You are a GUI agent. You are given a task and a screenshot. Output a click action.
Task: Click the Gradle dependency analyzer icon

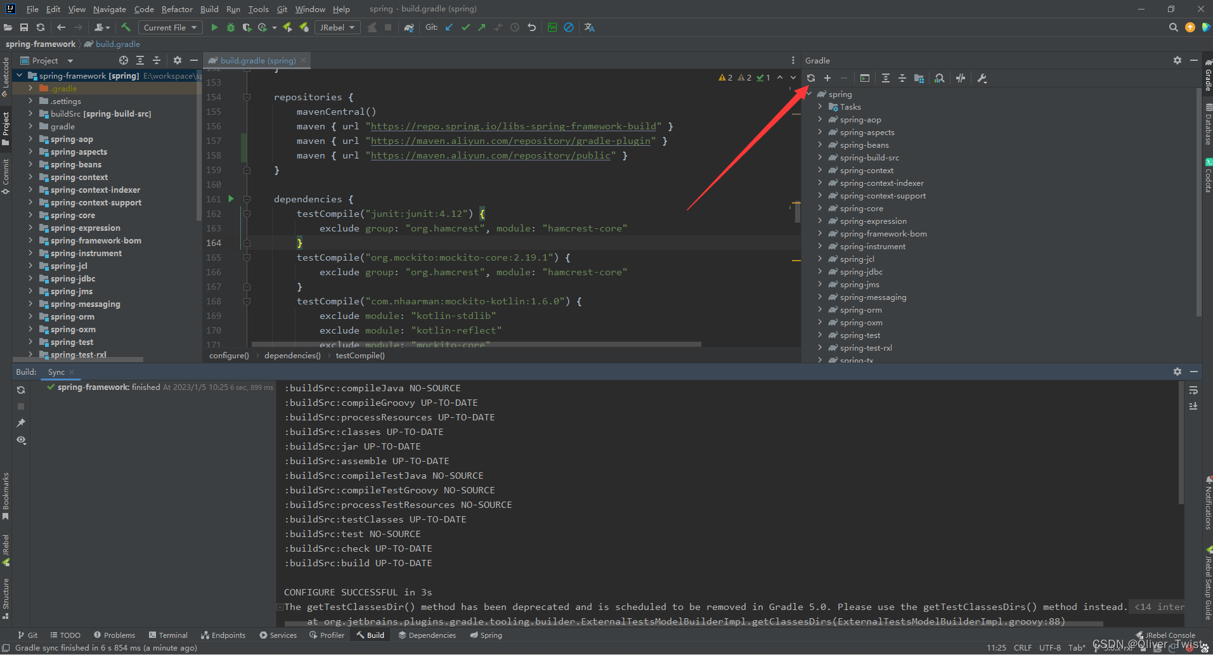[940, 78]
